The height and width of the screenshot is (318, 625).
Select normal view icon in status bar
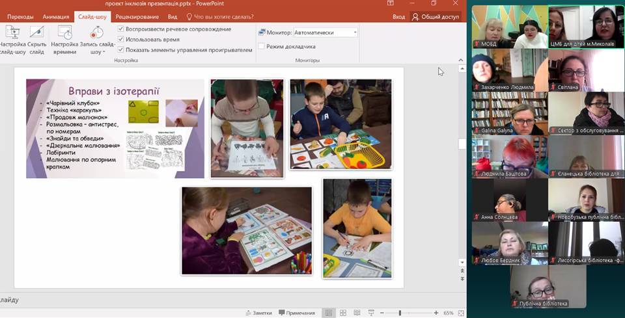(329, 313)
